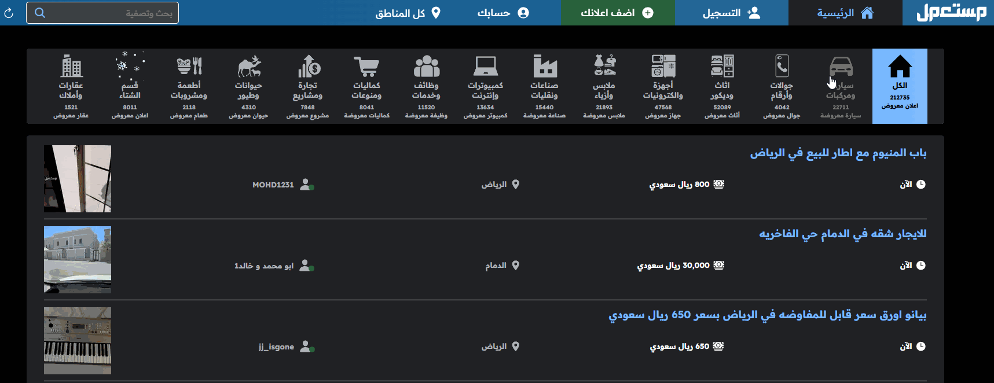
Task: Click the 'اضف اعلانك' add listing button
Action: [x=617, y=13]
